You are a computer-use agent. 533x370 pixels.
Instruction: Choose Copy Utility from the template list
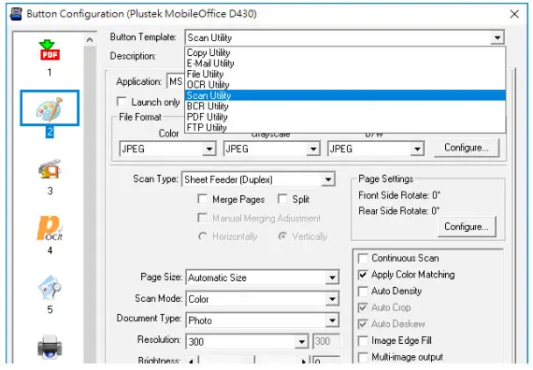[x=345, y=52]
